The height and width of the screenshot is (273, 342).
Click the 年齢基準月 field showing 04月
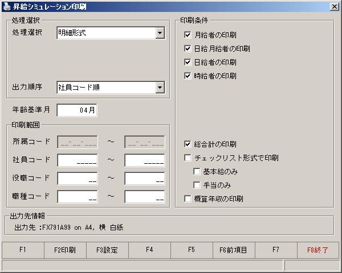(77, 110)
